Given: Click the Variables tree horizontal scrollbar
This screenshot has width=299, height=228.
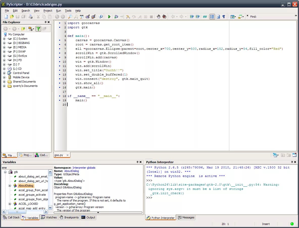Looking at the screenshot, I should point(25,212).
